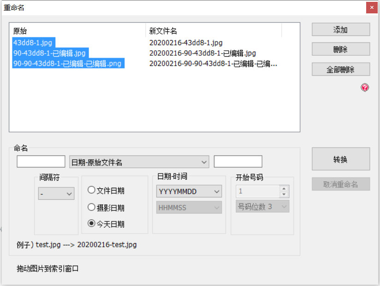Screen dimensions: 380x286
Task: Click the 开始号码 number field
Action: click(x=258, y=191)
